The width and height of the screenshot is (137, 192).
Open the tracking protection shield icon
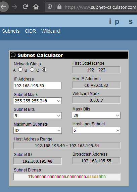[50, 7]
